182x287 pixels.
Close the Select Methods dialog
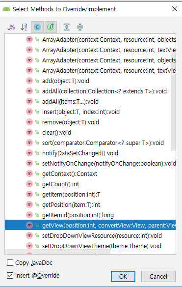click(x=175, y=9)
